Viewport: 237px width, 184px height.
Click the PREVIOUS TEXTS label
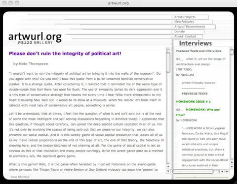[x=195, y=93]
